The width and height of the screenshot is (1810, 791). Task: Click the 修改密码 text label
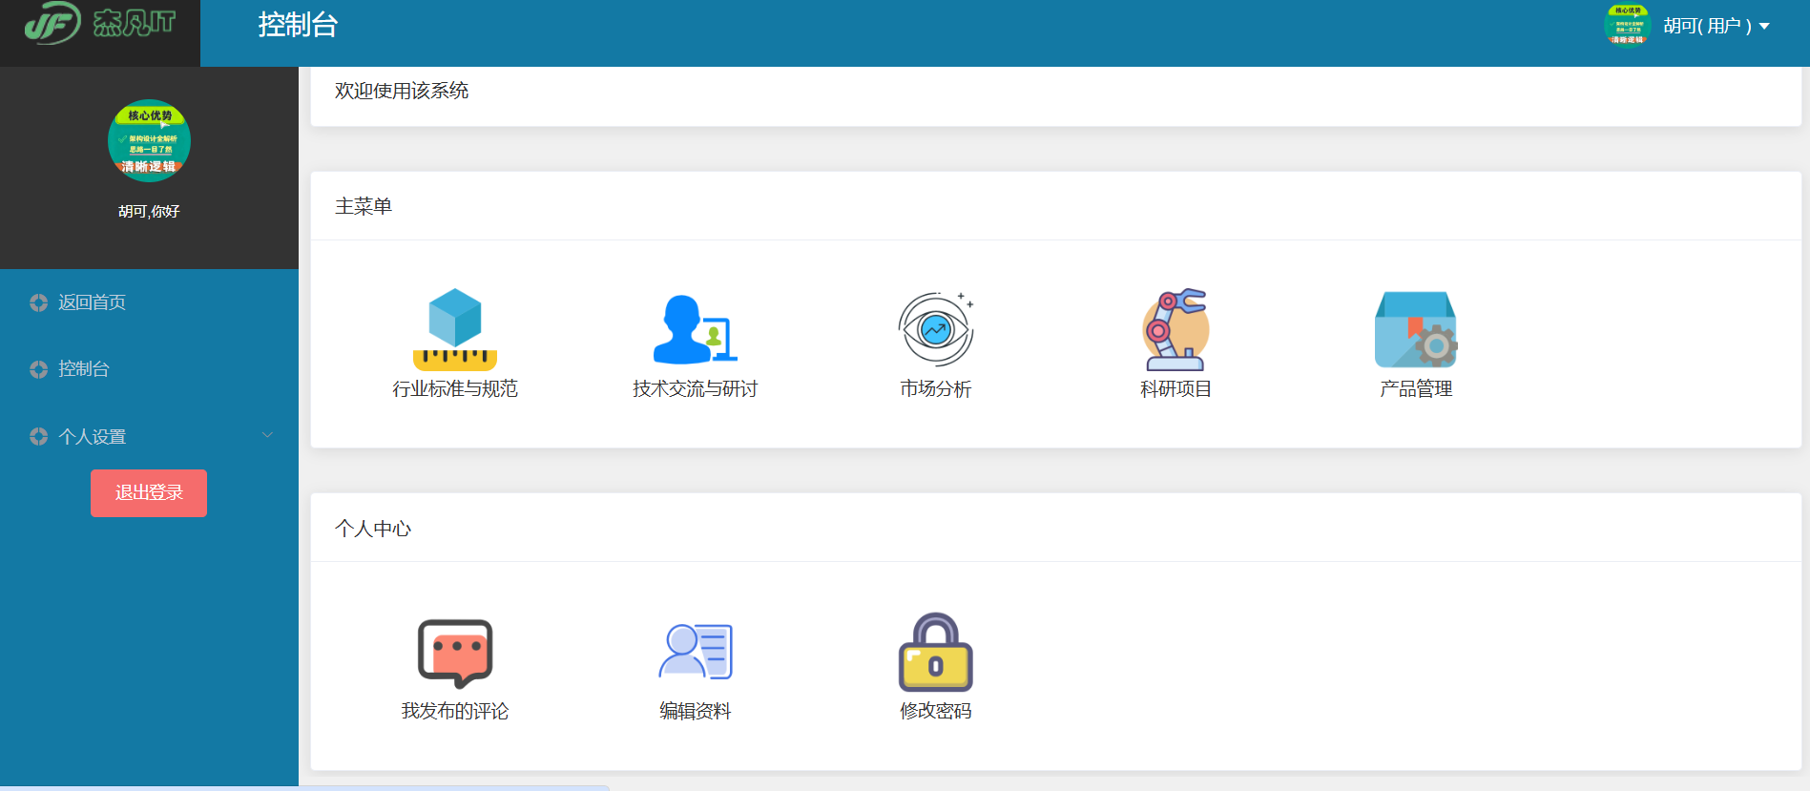936,712
